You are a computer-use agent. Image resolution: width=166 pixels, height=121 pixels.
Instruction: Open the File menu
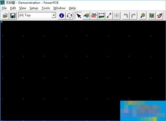pos(4,8)
